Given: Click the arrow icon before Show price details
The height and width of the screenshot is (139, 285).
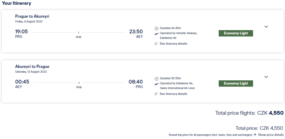Looking at the screenshot, I should [254, 135].
